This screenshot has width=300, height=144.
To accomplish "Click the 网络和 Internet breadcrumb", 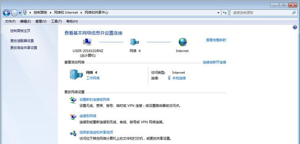I will pos(66,13).
